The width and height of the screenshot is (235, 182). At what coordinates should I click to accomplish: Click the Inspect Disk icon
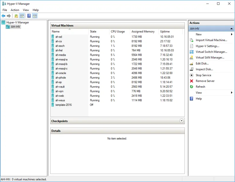tap(192, 69)
